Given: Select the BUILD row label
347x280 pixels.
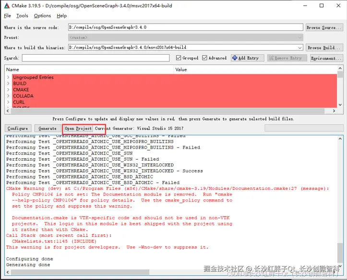Looking at the screenshot, I should (x=20, y=83).
